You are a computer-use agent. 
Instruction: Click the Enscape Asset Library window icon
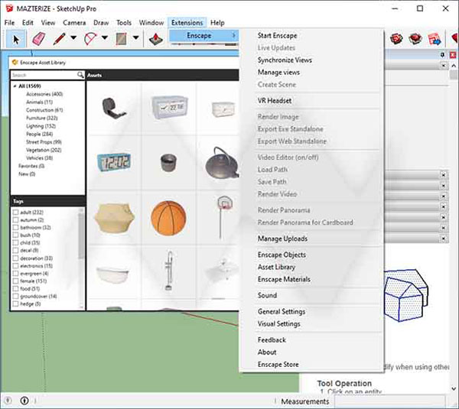15,63
